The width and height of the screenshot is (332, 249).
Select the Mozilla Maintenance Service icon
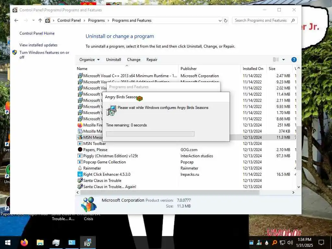click(80, 131)
